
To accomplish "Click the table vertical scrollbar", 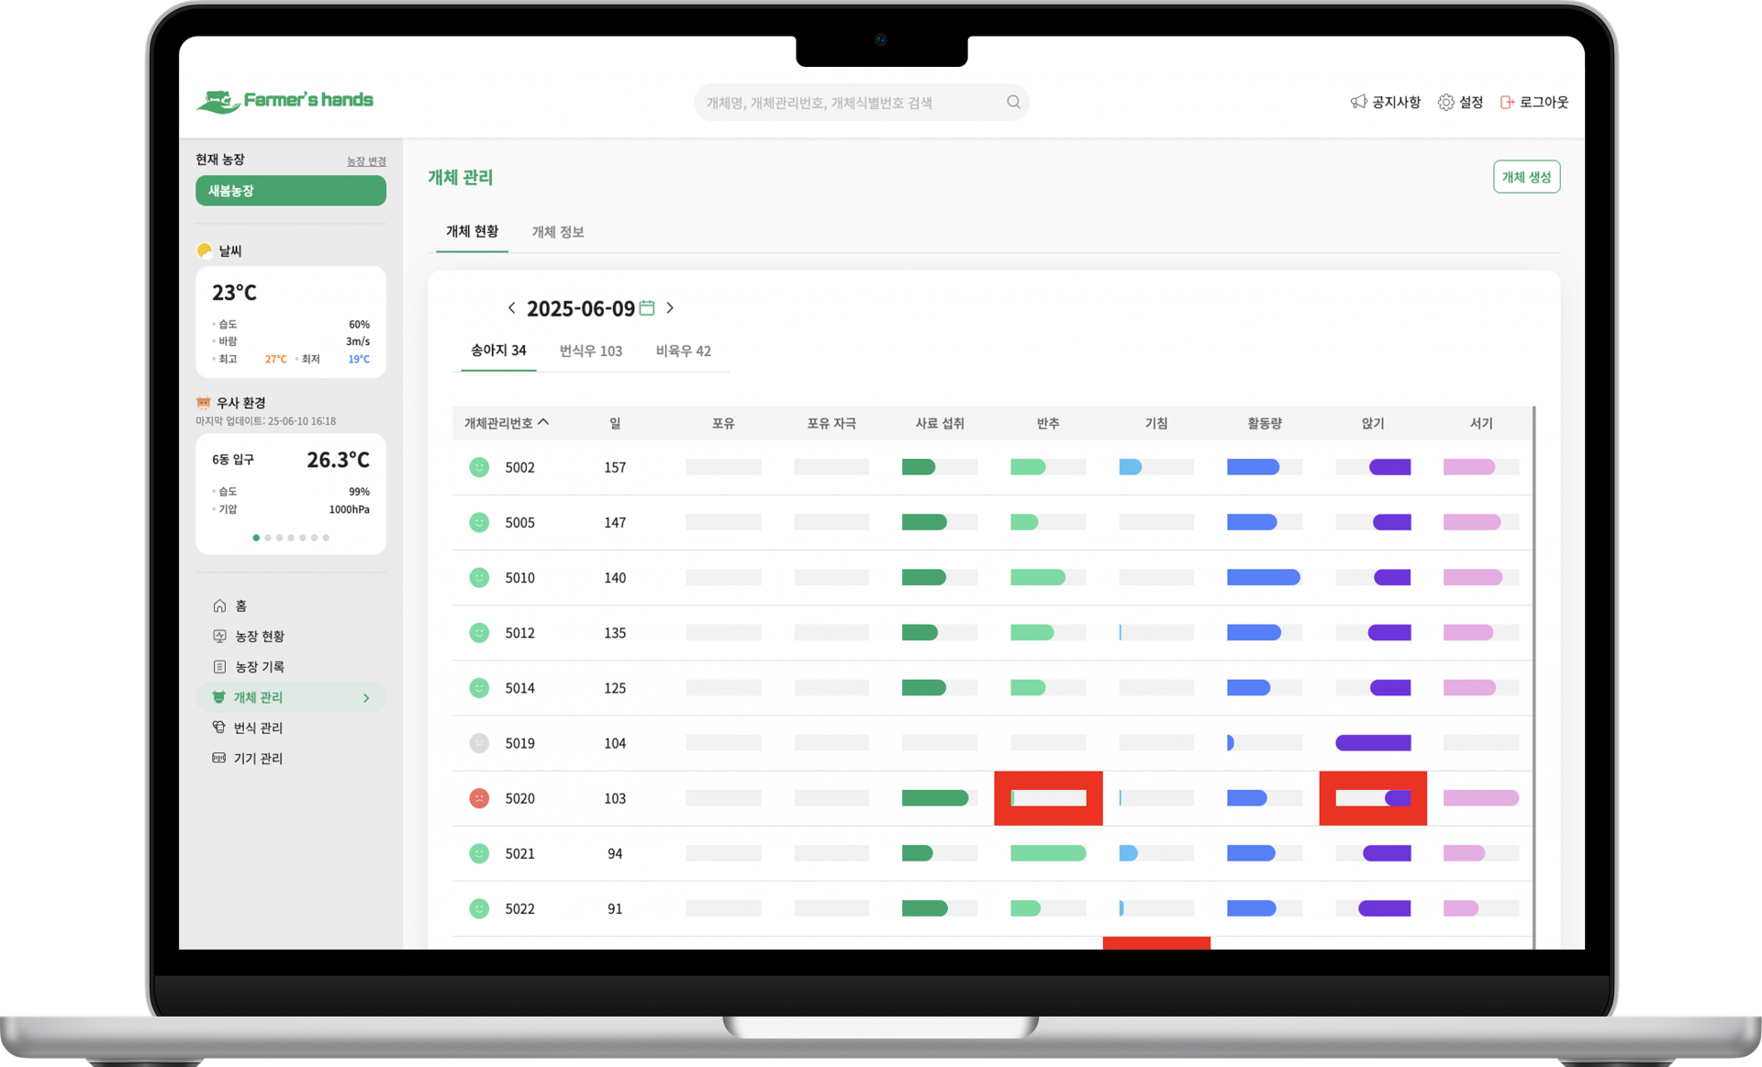I will 1533,677.
